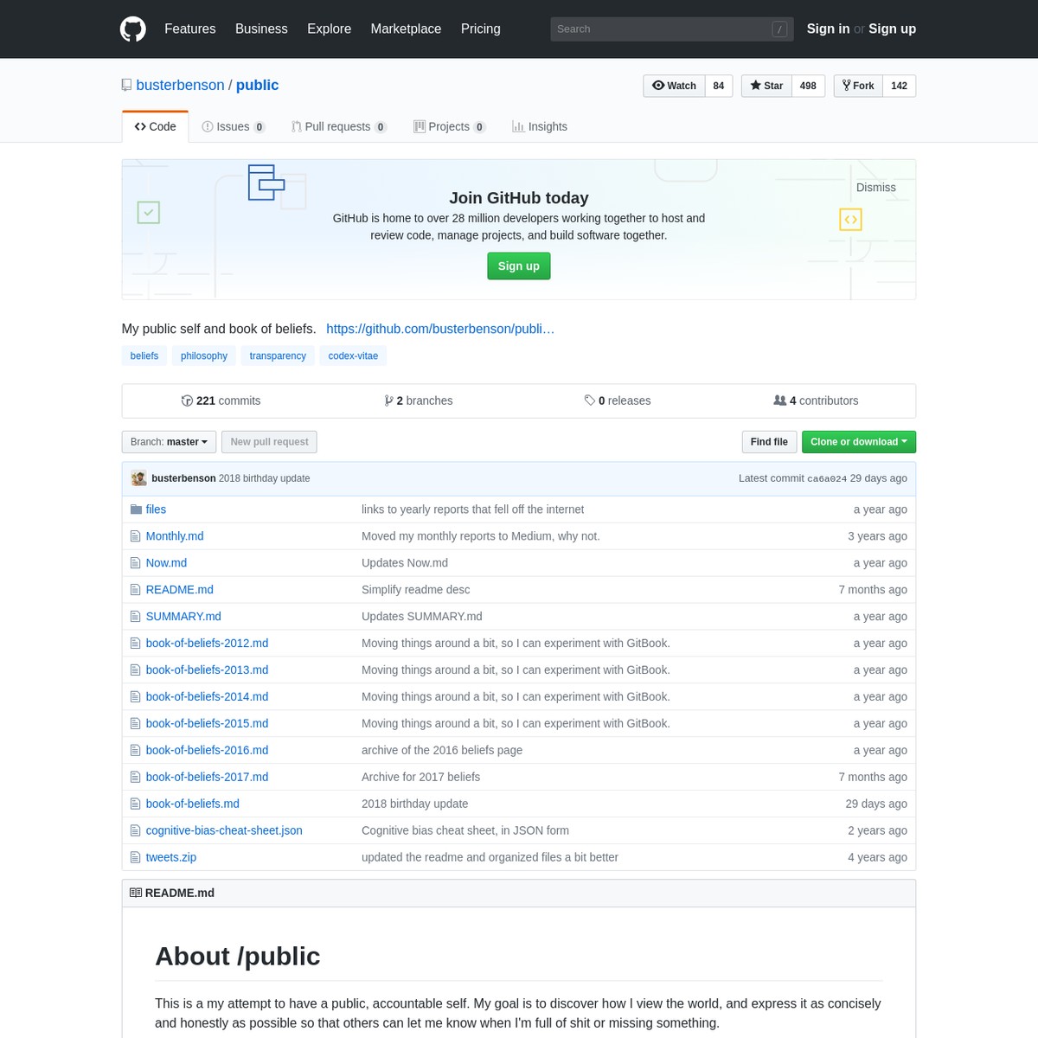
Task: Open the Insights tab
Action: [x=540, y=126]
